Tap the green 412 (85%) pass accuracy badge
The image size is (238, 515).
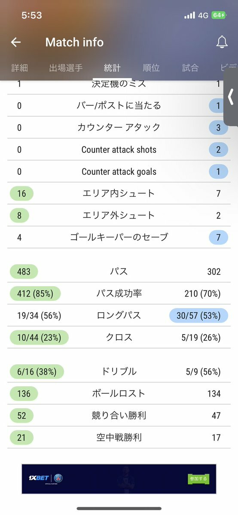(x=35, y=294)
